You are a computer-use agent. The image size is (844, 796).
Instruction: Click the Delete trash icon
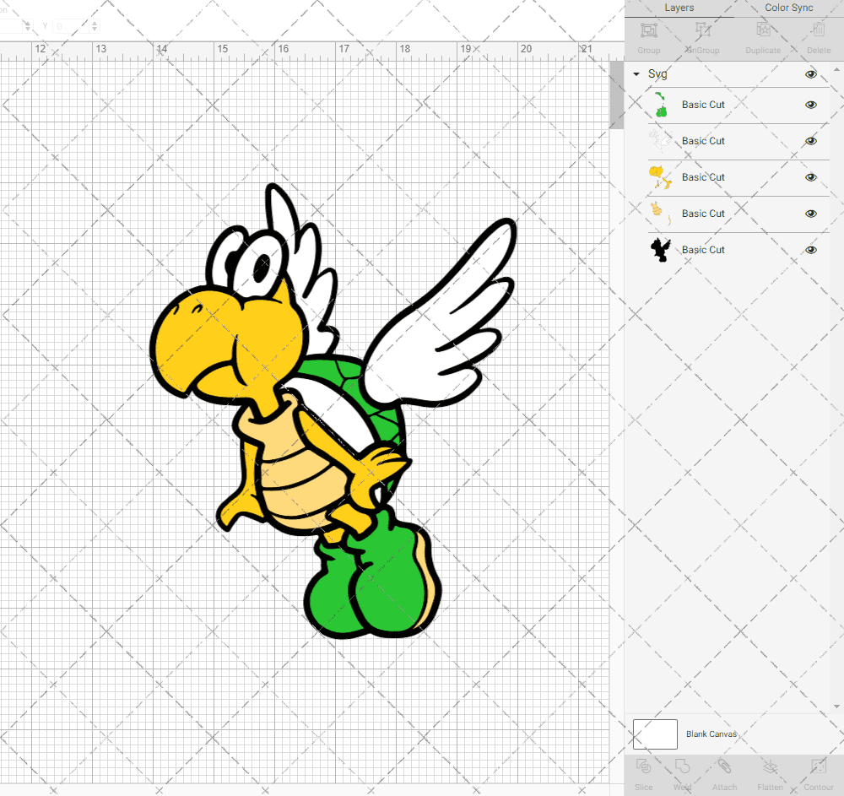pos(818,30)
